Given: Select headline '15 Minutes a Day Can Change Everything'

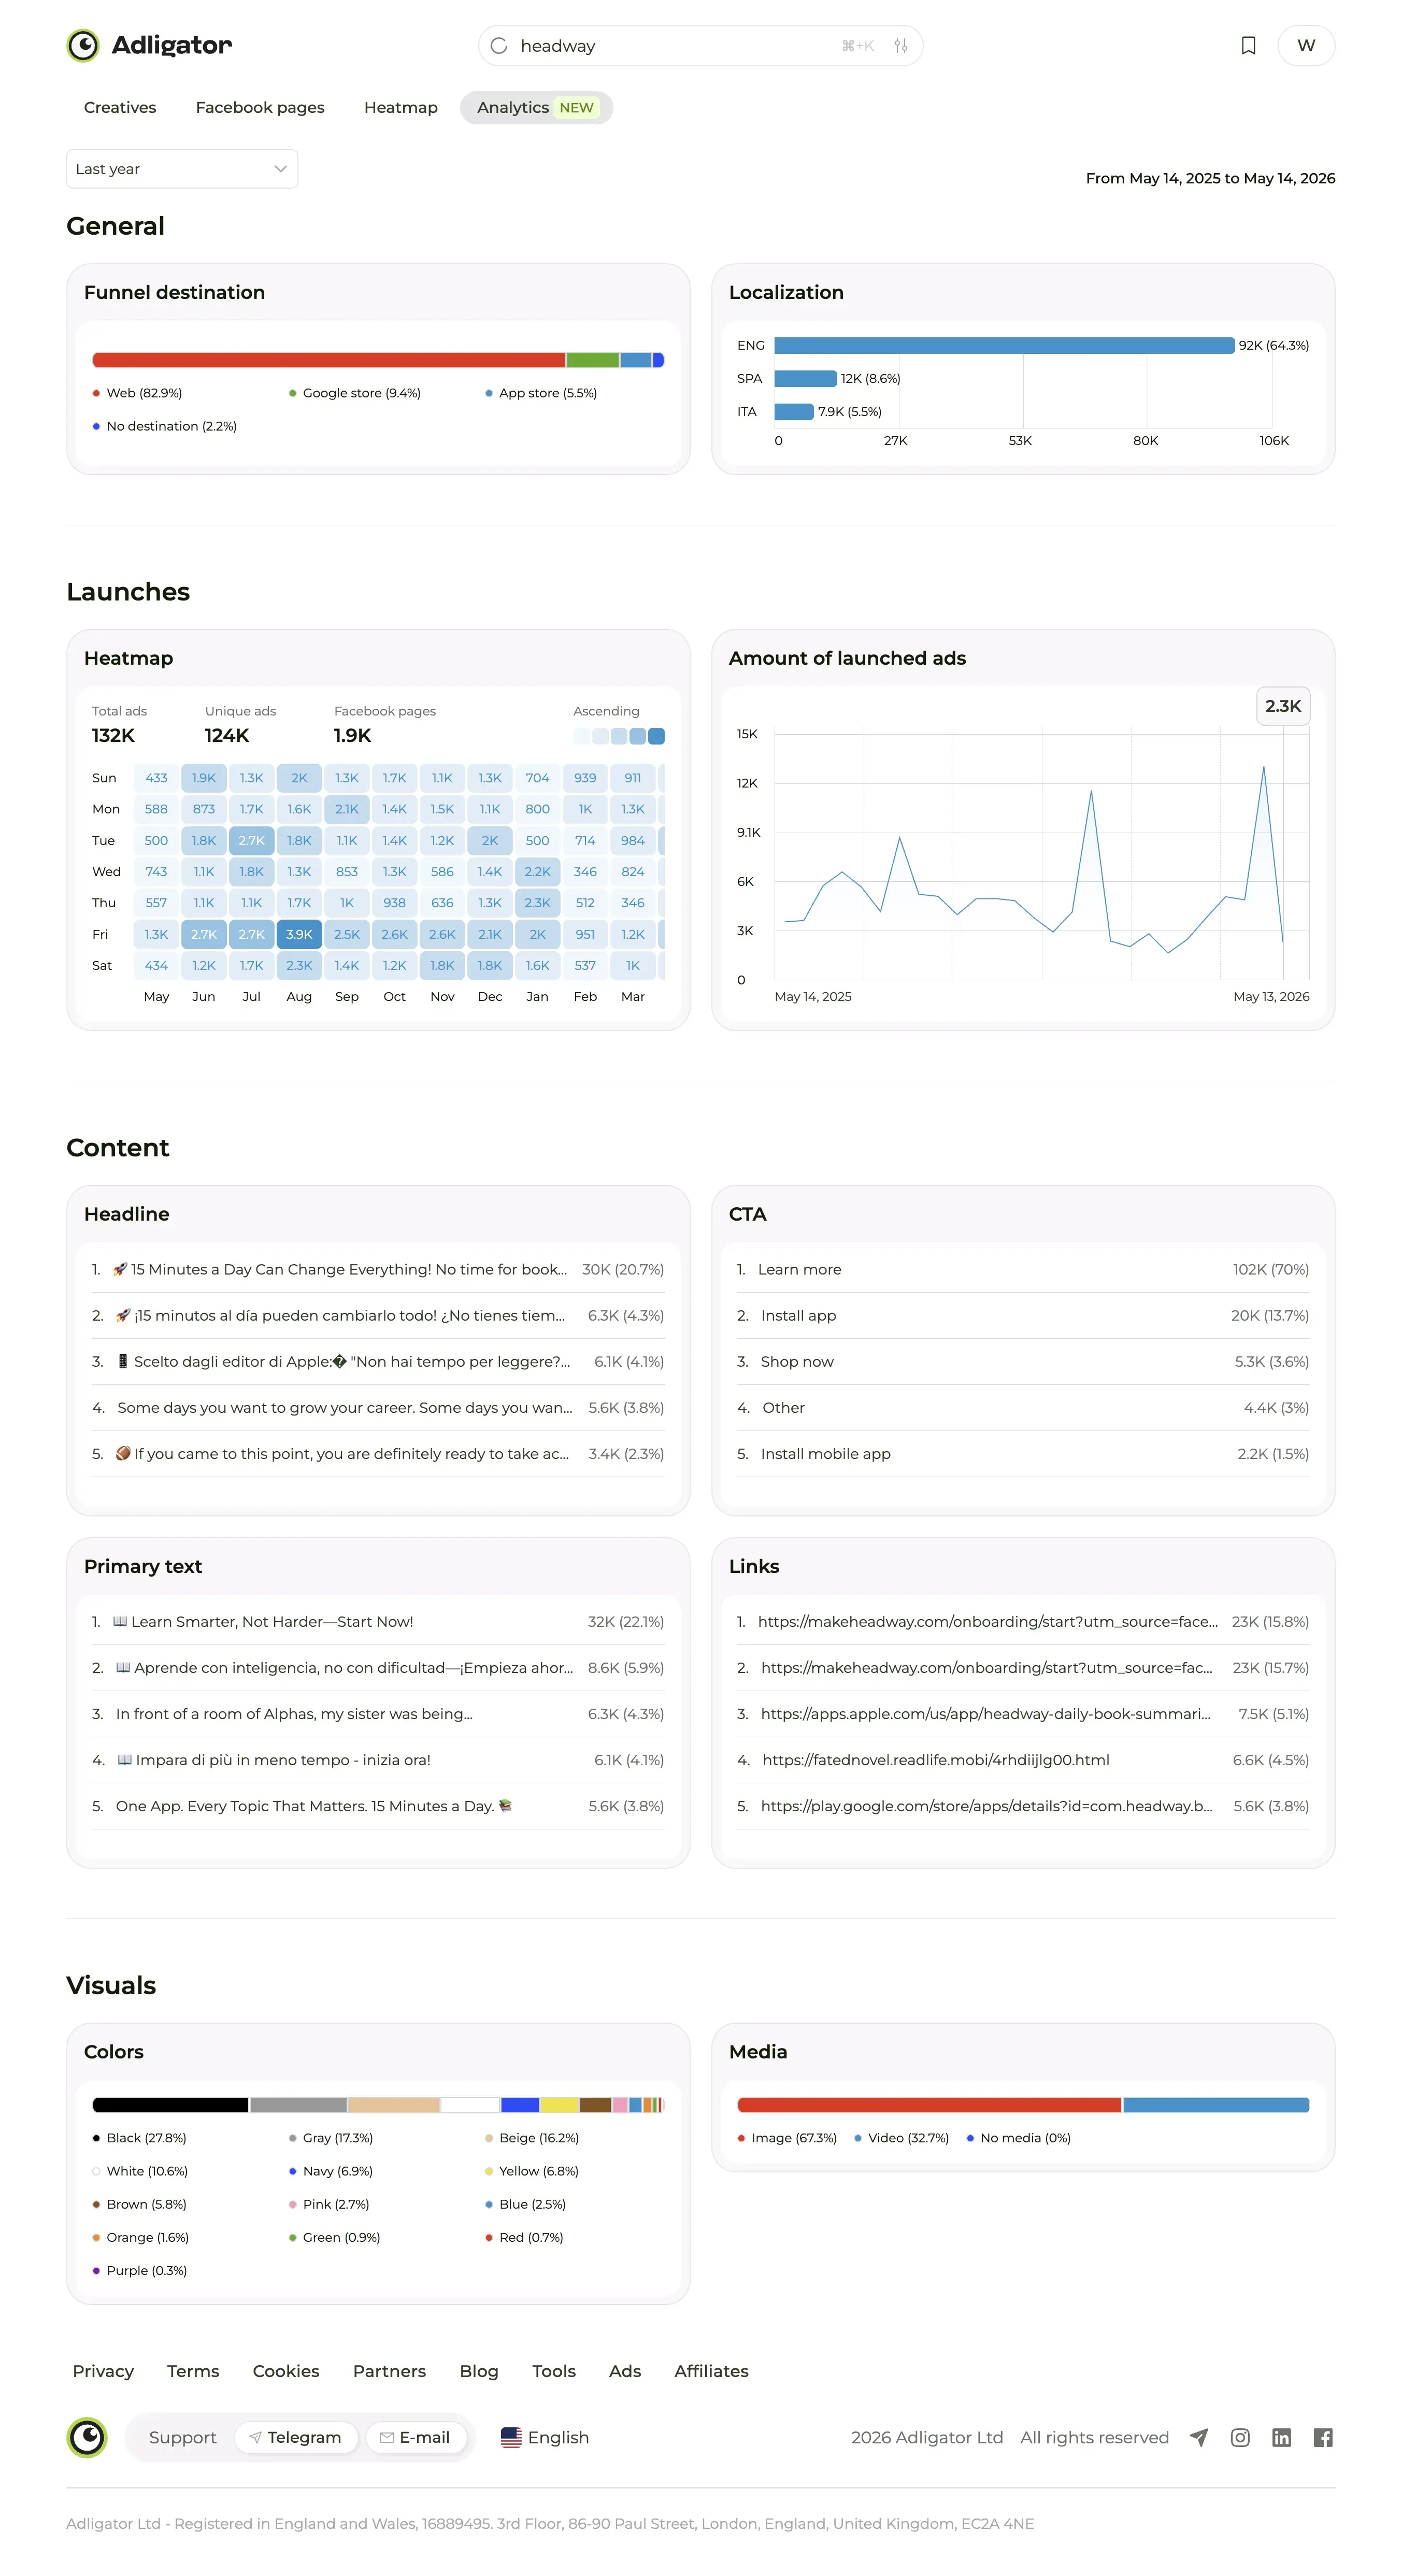Looking at the screenshot, I should pos(378,1269).
